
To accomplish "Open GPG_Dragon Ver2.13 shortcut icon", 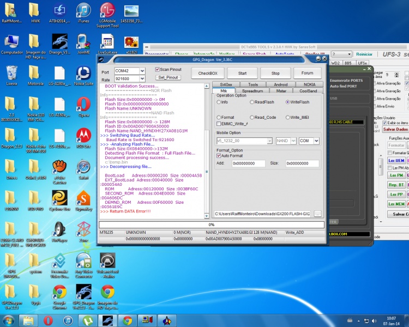I will click(x=83, y=296).
